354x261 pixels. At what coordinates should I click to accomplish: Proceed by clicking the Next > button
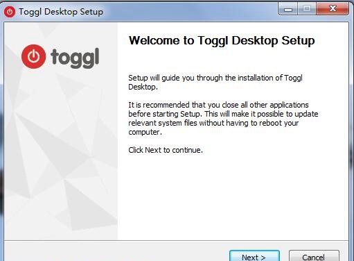point(254,256)
